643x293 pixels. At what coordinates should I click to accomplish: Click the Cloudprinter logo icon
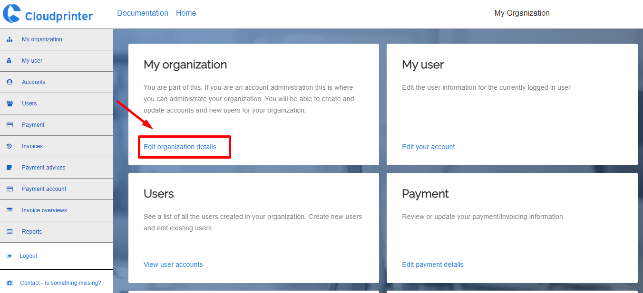[x=12, y=13]
